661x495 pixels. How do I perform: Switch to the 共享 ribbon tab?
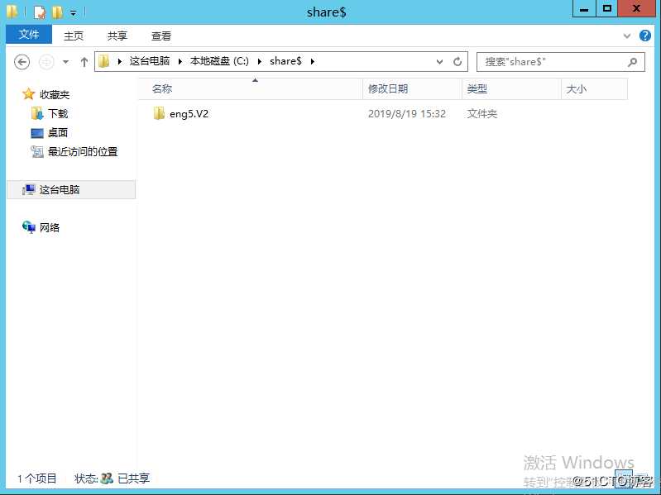coord(117,36)
